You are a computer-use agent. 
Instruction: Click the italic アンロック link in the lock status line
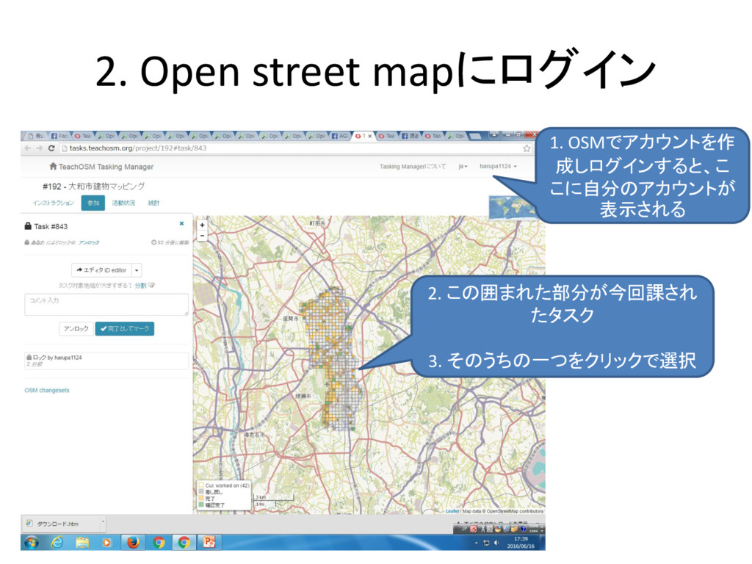[x=89, y=242]
